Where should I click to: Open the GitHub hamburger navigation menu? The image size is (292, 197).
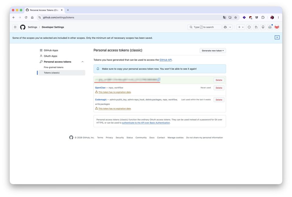[x=15, y=27]
